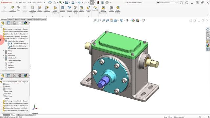
Task: Switch to the Evaluate ribbon tab
Action: [x=29, y=19]
